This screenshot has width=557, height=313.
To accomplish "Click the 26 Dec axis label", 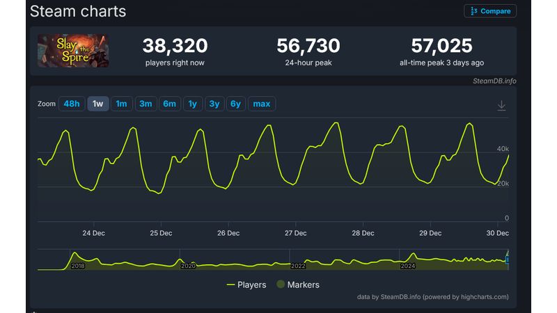I will click(x=228, y=233).
